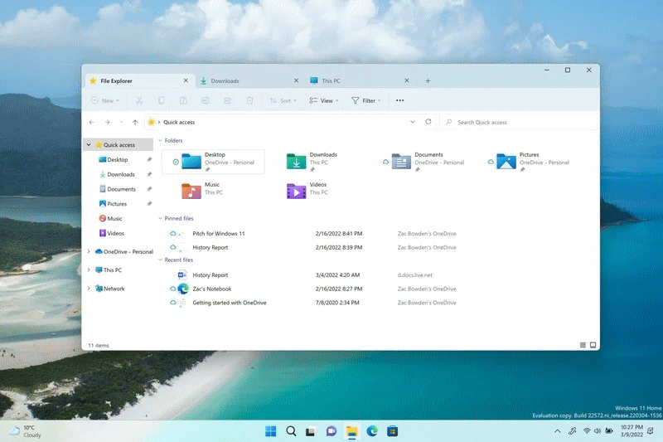Collapse the Folders section
The image size is (663, 442).
click(x=160, y=140)
